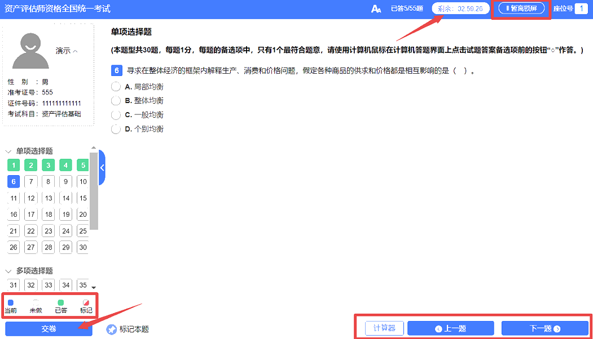Jump to question 18
Viewport: 593px width, 339px height.
pos(49,215)
